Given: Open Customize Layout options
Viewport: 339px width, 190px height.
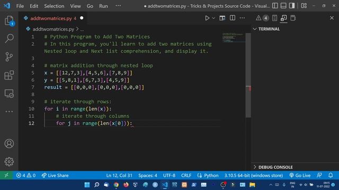Looking at the screenshot, I should point(304,6).
